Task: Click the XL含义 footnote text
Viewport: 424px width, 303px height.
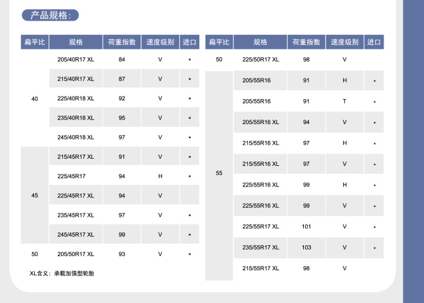Action: pyautogui.click(x=62, y=273)
